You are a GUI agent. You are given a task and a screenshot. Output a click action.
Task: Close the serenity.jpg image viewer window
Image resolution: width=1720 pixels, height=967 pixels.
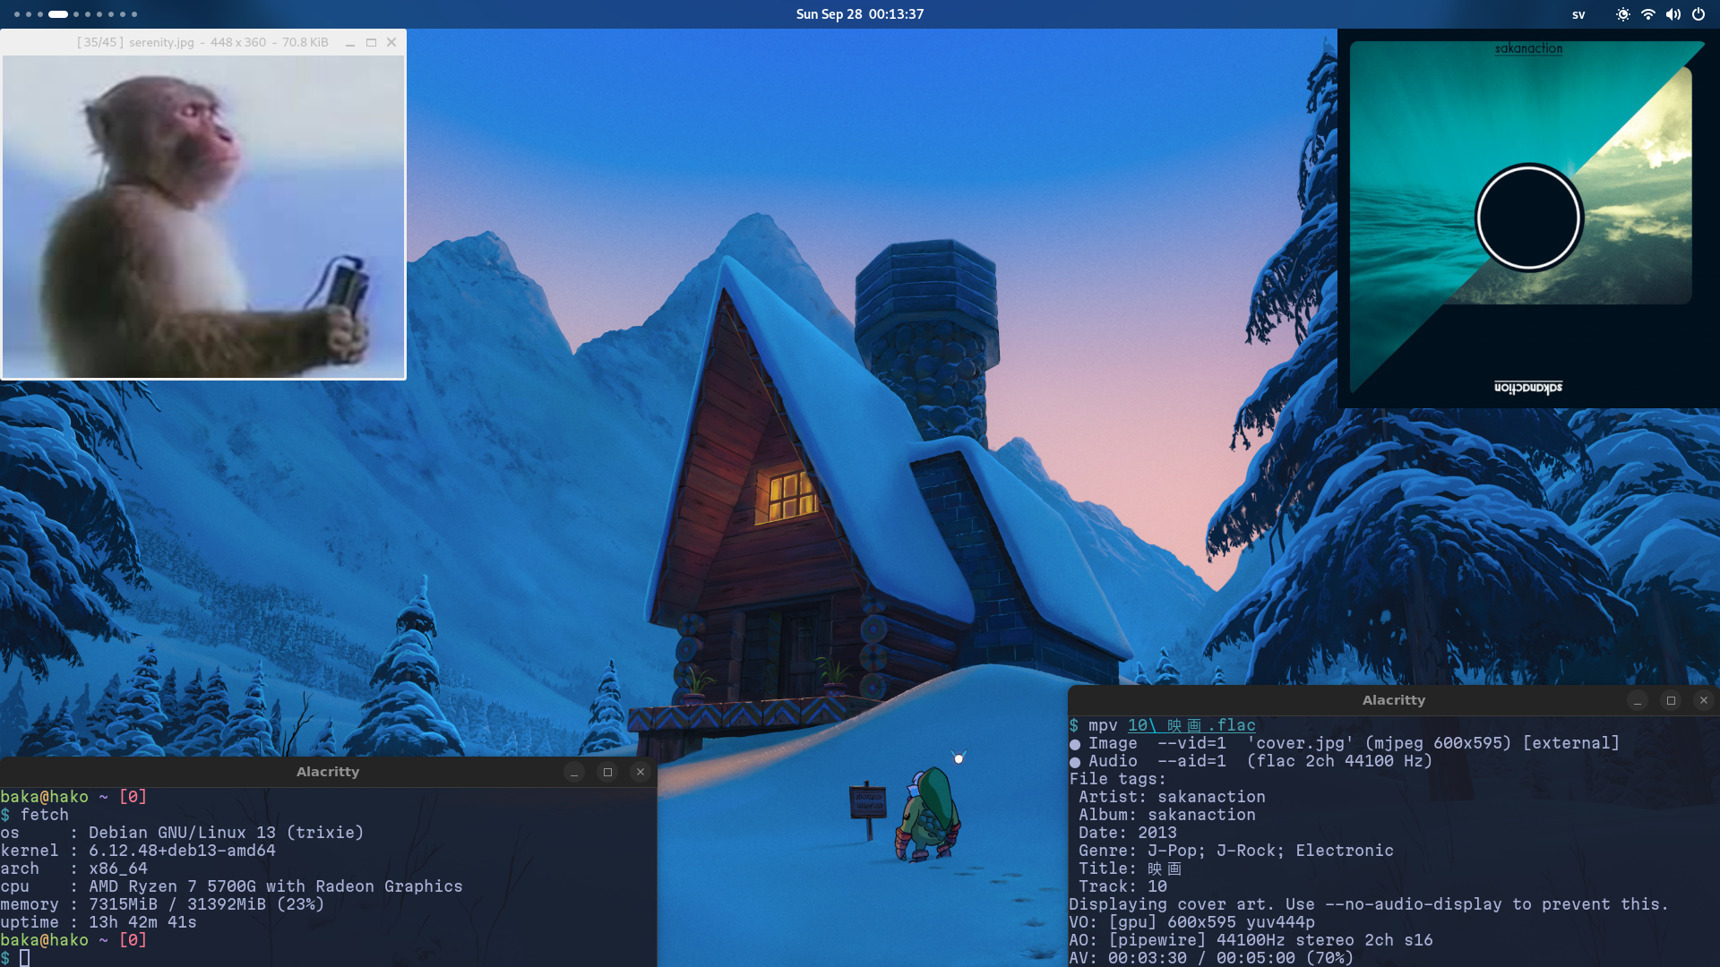point(391,42)
